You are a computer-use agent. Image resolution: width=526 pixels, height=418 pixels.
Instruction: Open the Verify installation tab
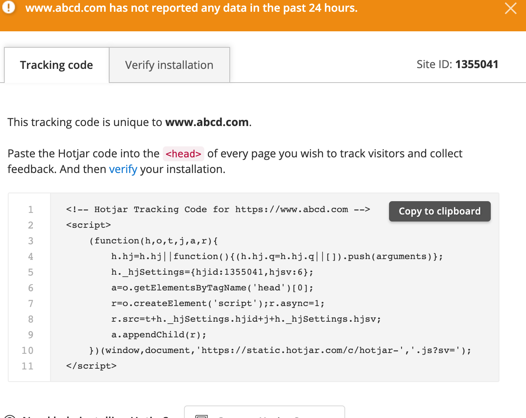click(169, 65)
